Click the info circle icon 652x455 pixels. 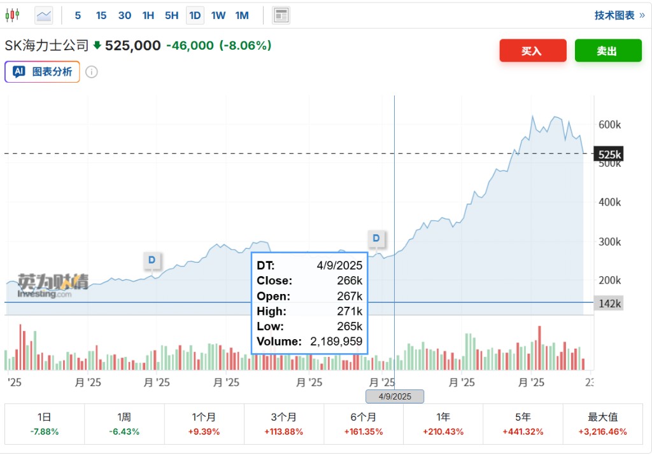92,72
